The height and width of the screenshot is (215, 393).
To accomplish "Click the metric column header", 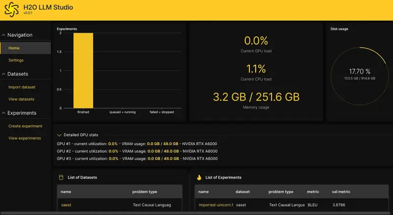I will click(x=313, y=192).
